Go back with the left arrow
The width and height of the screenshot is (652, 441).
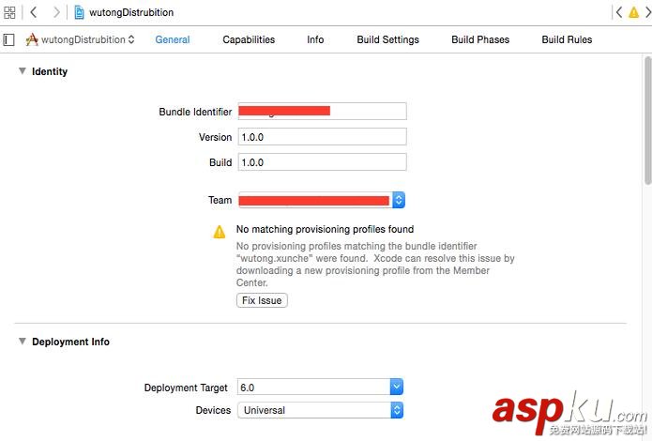tap(34, 12)
